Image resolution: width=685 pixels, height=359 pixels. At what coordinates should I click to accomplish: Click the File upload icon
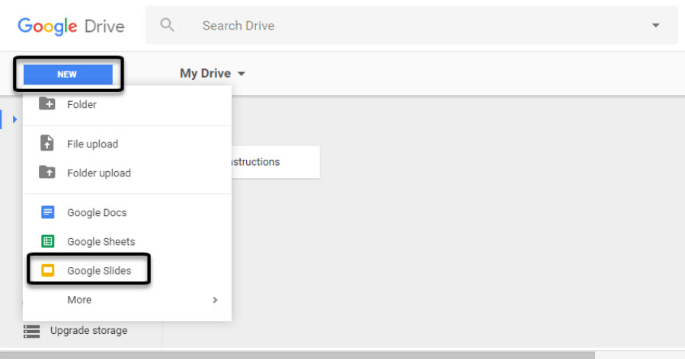(x=47, y=144)
